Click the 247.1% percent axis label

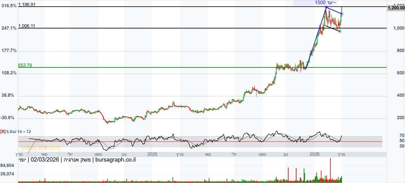point(9,28)
